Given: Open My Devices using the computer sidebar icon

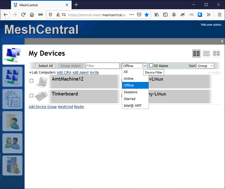Looking at the screenshot, I should pyautogui.click(x=12, y=55).
